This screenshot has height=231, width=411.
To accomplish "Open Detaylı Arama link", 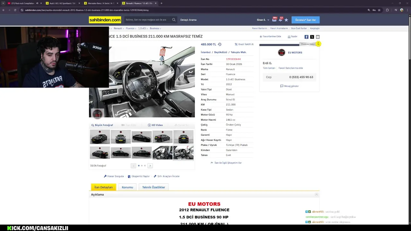I will pyautogui.click(x=188, y=20).
